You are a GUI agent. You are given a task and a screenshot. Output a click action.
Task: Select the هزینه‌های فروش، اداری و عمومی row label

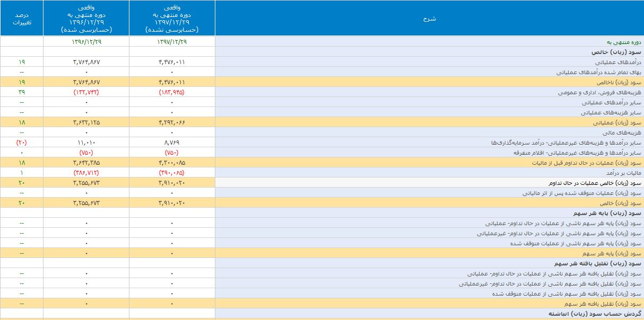[x=599, y=93]
